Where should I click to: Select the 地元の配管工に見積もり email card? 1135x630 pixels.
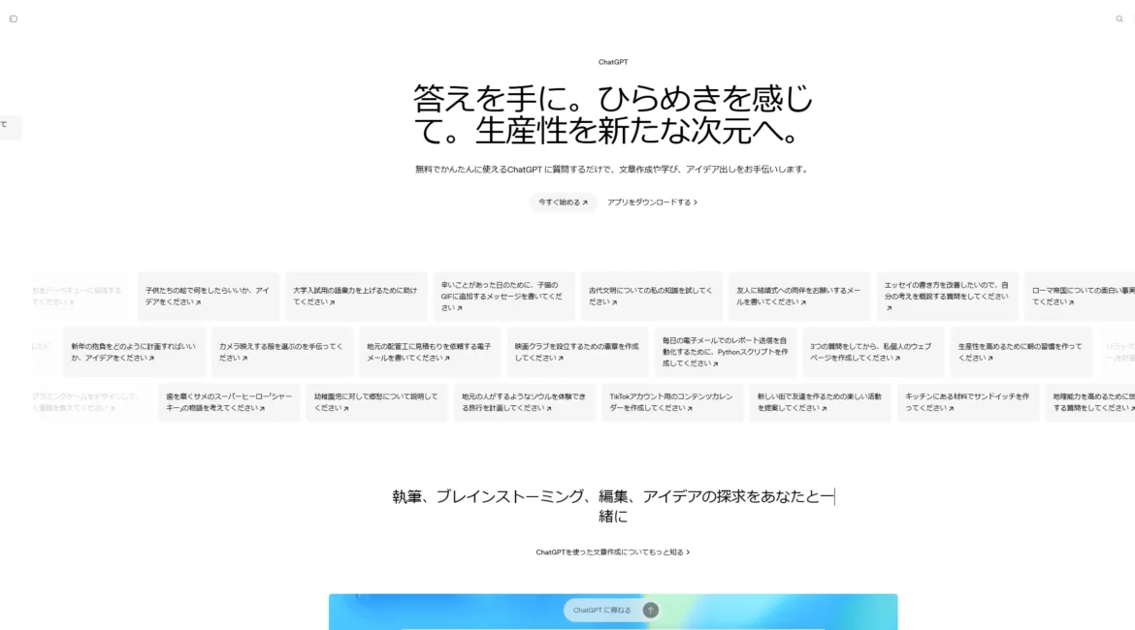[x=430, y=352]
